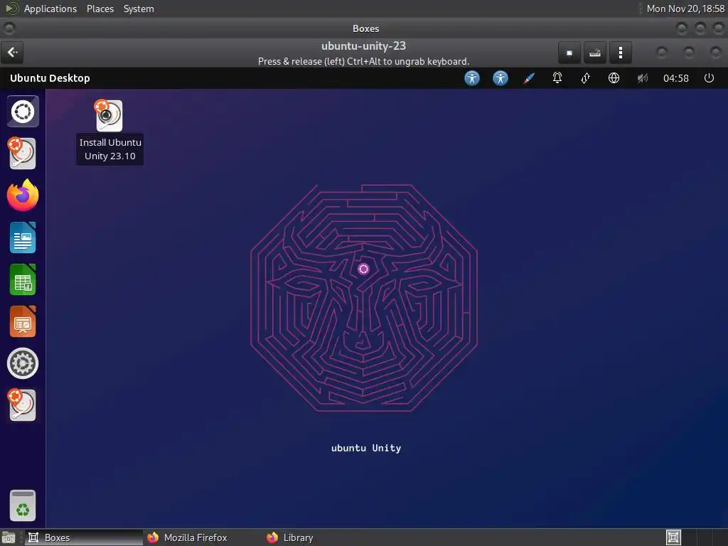
Task: Open the muted sound indicator
Action: [642, 78]
